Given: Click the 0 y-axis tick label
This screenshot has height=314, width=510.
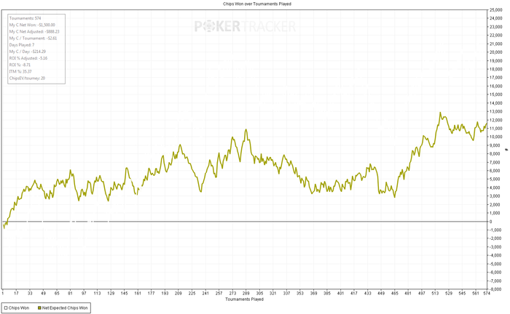Looking at the screenshot, I should click(491, 222).
